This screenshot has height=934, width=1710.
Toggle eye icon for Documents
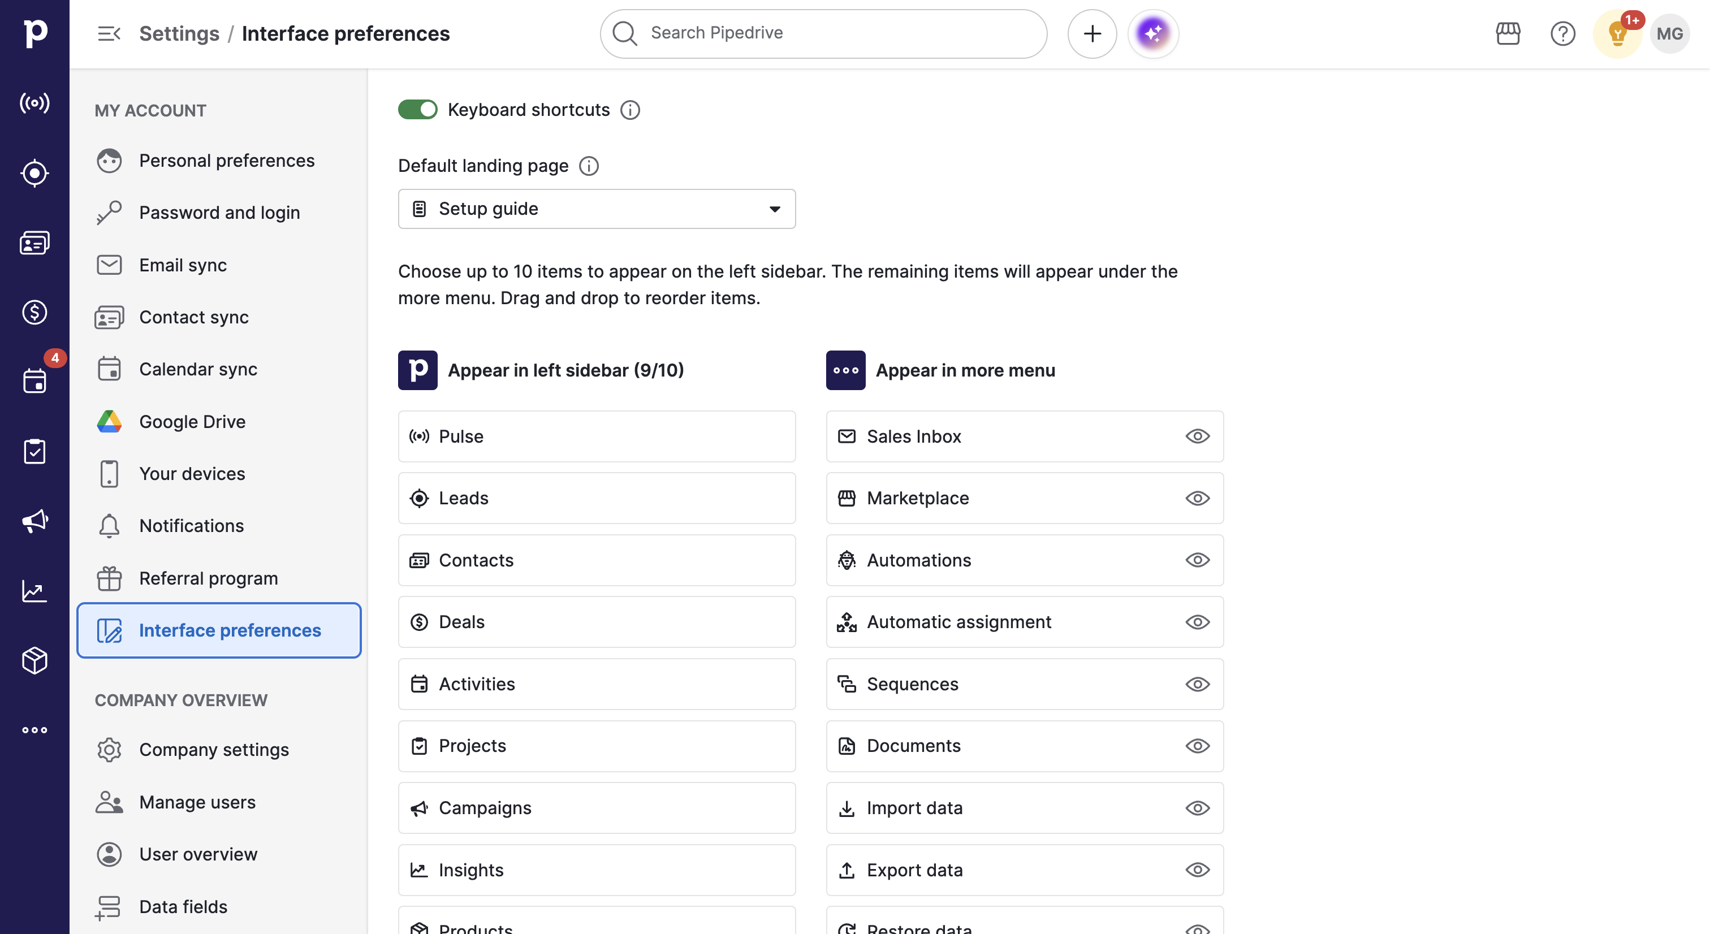coord(1197,746)
